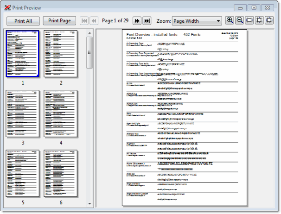Select page 1 thumbnail
Screen dimensions: 281x214
(x=23, y=54)
